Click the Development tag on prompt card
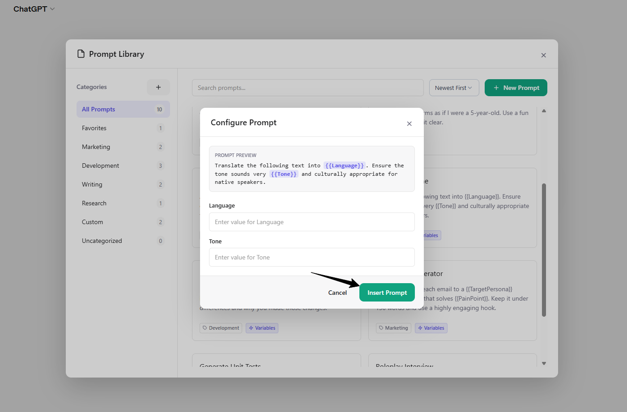Viewport: 627px width, 412px height. (x=221, y=328)
